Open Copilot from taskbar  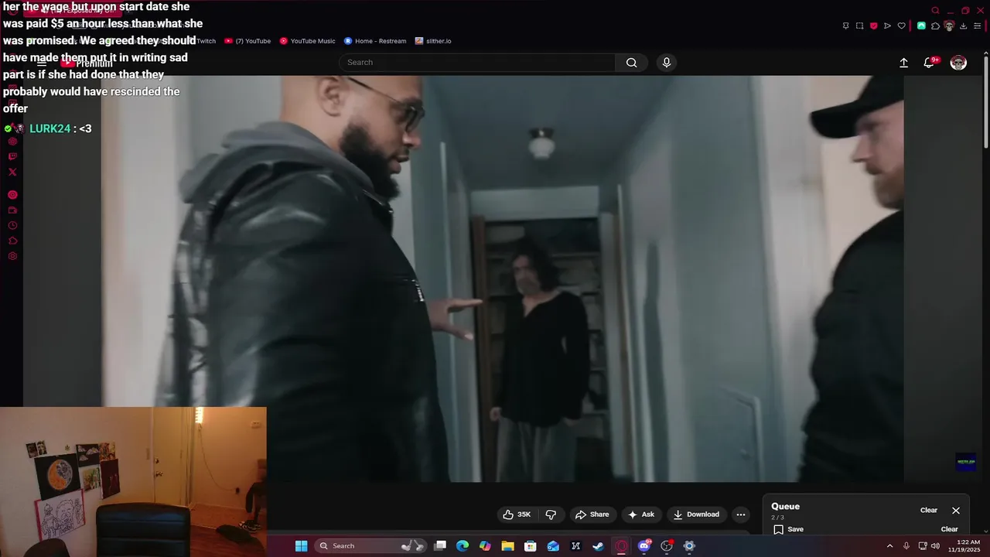pos(485,546)
